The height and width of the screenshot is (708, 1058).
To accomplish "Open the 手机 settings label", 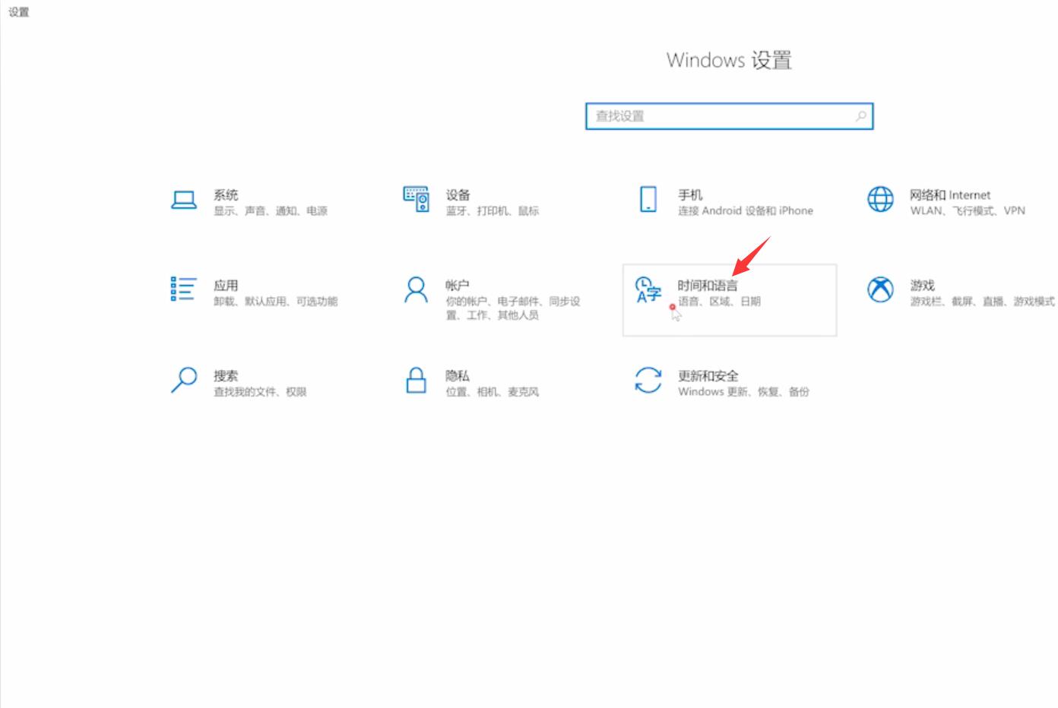I will pyautogui.click(x=690, y=194).
